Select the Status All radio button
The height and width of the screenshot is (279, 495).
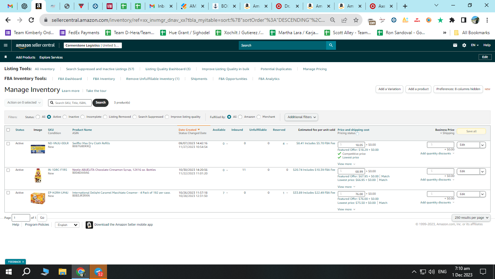click(38, 117)
